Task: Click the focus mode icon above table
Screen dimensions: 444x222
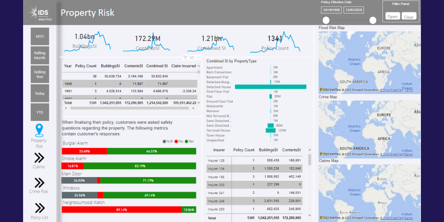Action: 192,58
